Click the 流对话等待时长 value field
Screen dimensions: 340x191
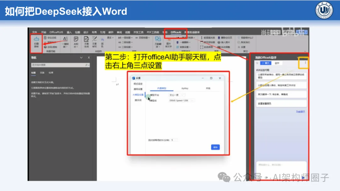[174, 140]
